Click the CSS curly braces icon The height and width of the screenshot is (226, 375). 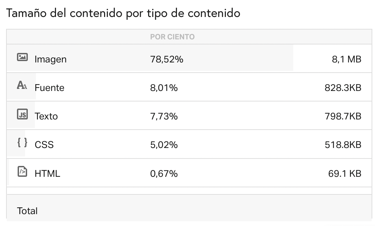pyautogui.click(x=22, y=143)
